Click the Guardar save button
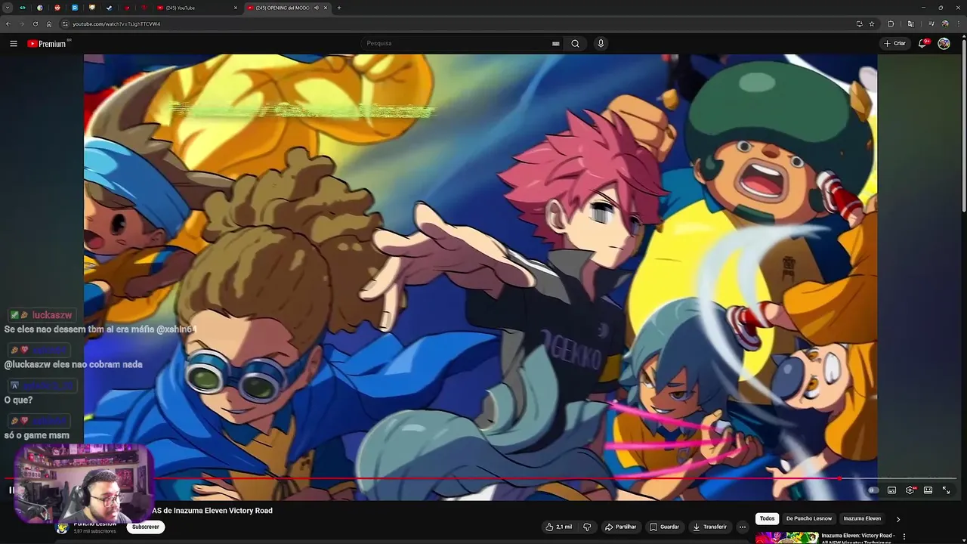The width and height of the screenshot is (967, 544). coord(664,527)
